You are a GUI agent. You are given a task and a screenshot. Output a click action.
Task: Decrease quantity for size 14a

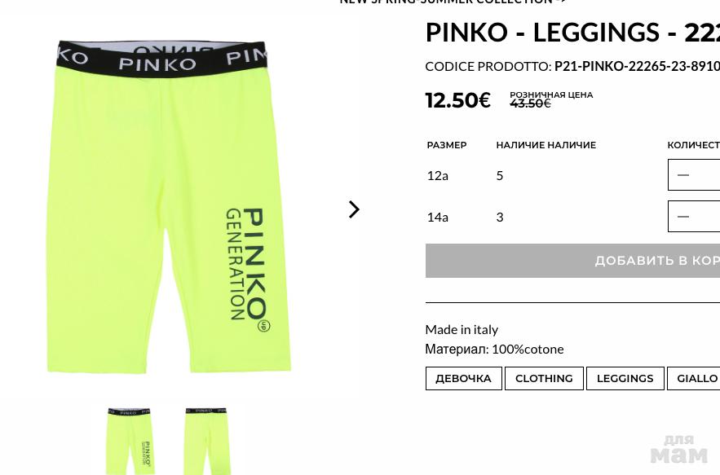coord(683,216)
